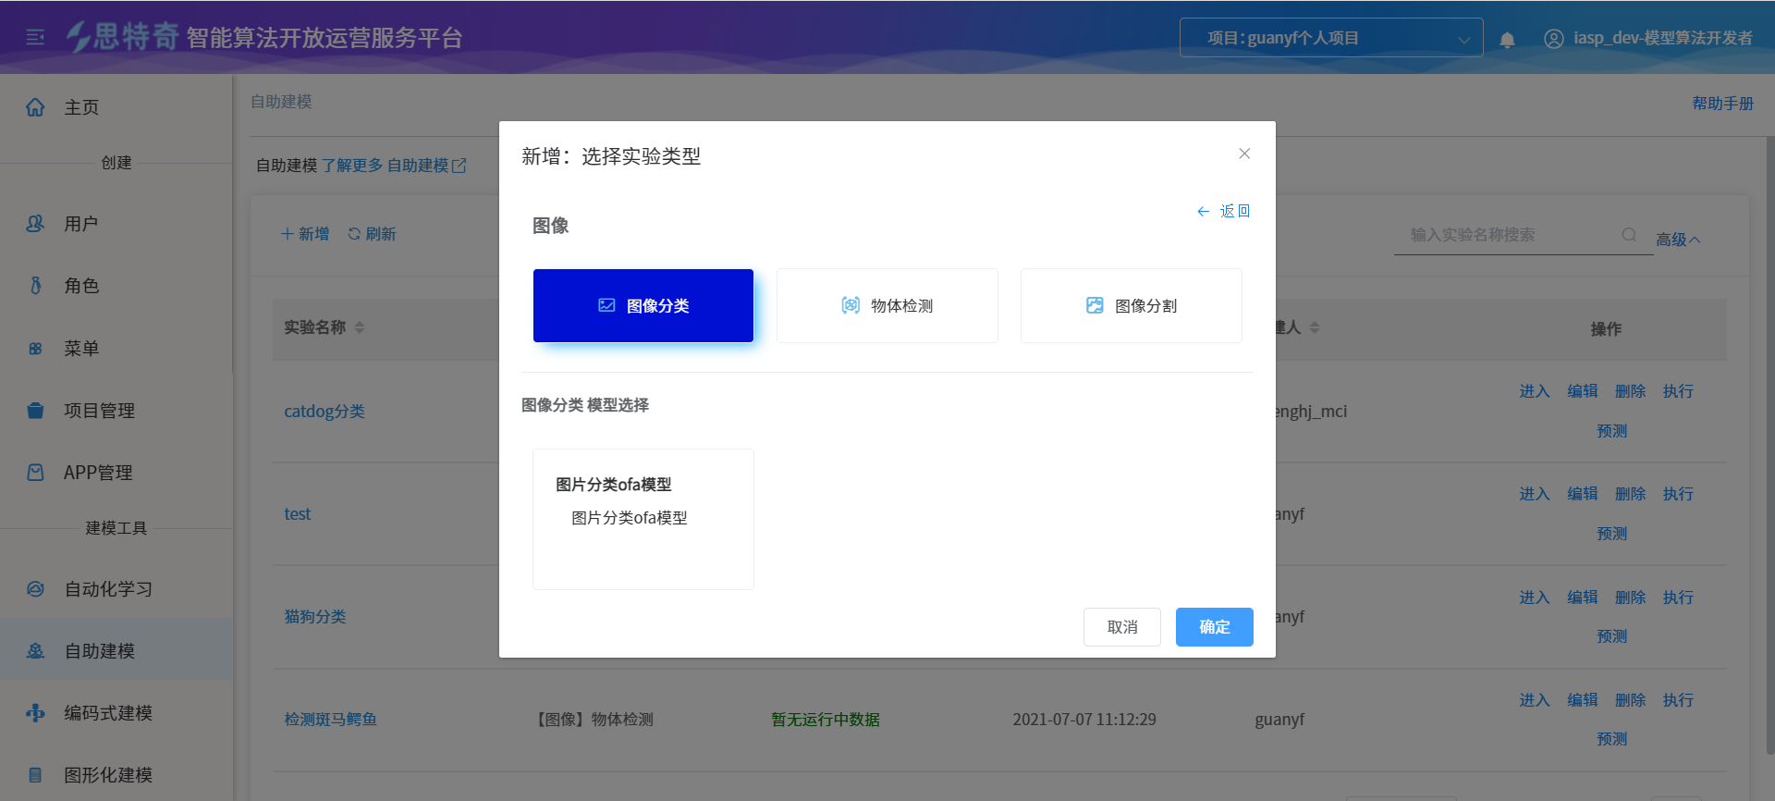The width and height of the screenshot is (1775, 801).
Task: Click the hamburger menu collapse icon
Action: pos(35,37)
